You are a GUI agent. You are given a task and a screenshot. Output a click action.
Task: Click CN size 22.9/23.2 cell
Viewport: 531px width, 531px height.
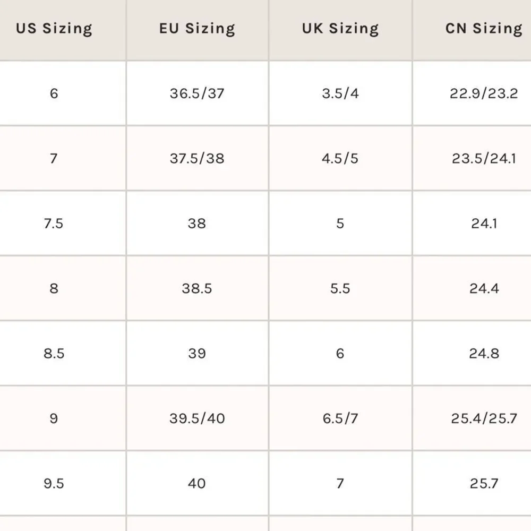pos(484,93)
